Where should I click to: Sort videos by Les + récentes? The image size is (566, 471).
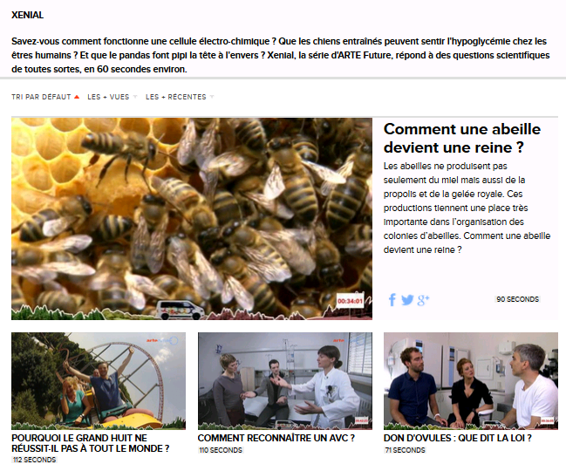(x=176, y=97)
